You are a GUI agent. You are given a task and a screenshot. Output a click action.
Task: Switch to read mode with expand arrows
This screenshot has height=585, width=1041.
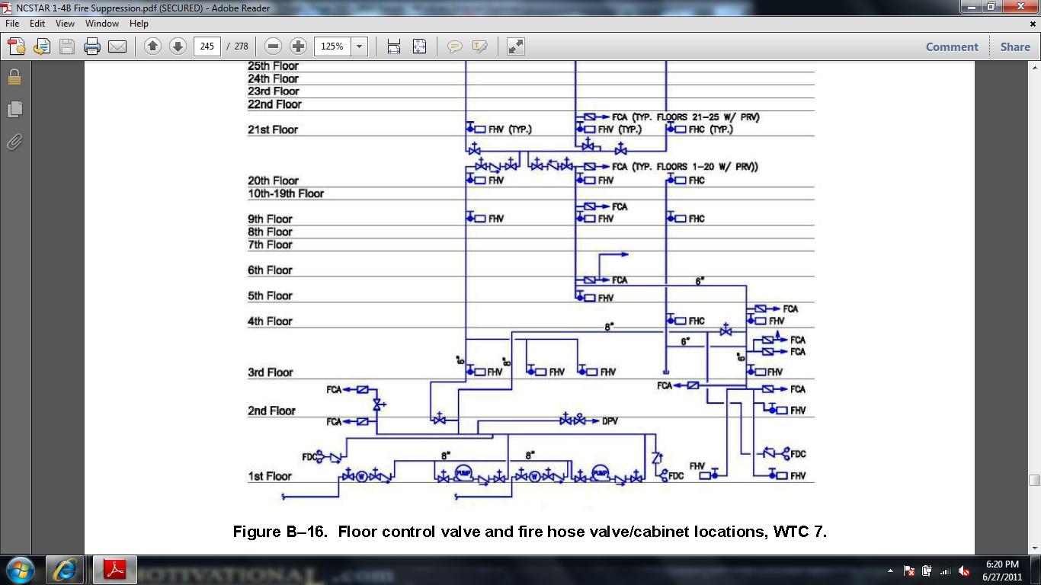(516, 46)
